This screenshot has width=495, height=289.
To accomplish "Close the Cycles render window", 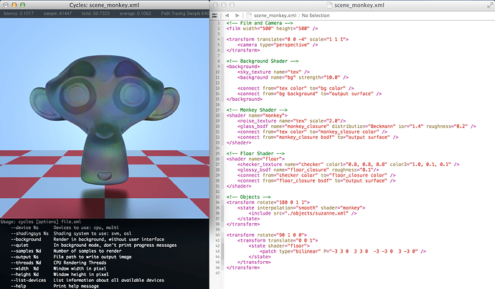I will point(5,5).
